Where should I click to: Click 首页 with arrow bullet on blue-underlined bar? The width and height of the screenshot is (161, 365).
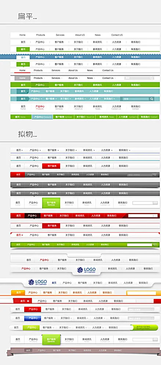tap(19, 150)
